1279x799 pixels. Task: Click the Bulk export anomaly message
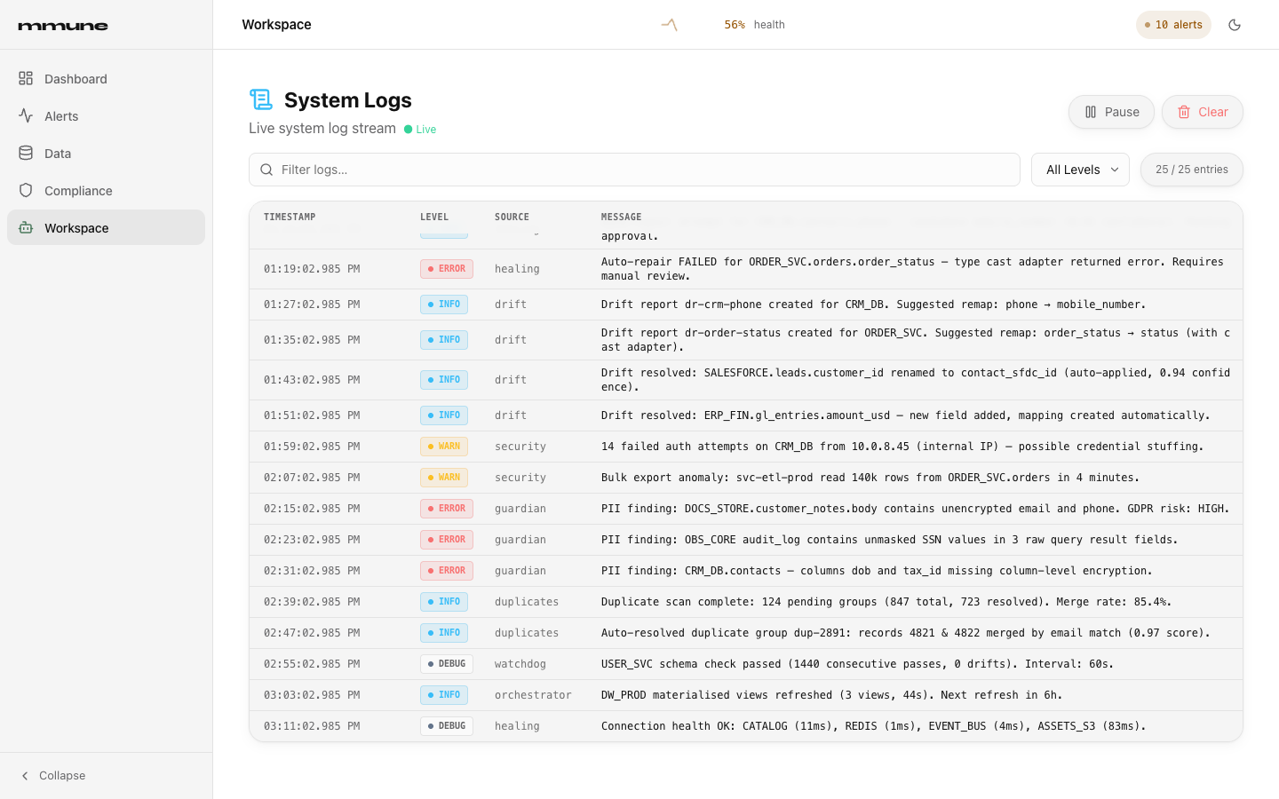click(x=870, y=478)
